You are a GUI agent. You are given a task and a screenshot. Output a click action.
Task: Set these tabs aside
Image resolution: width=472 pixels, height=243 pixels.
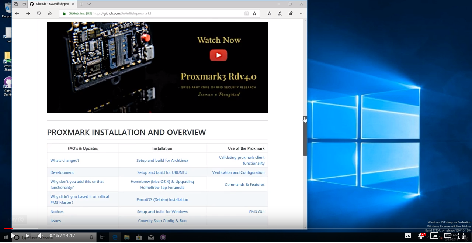pos(24,4)
